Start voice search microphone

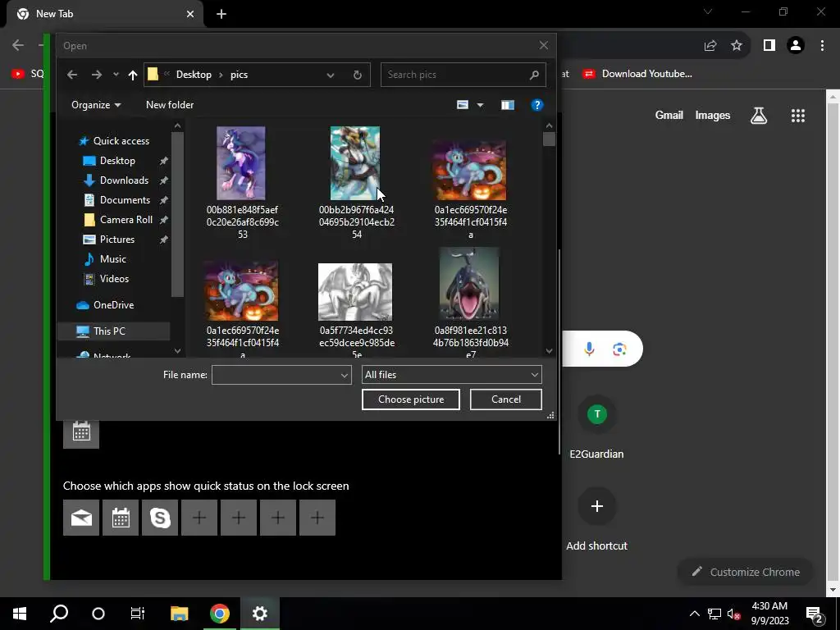coord(589,349)
